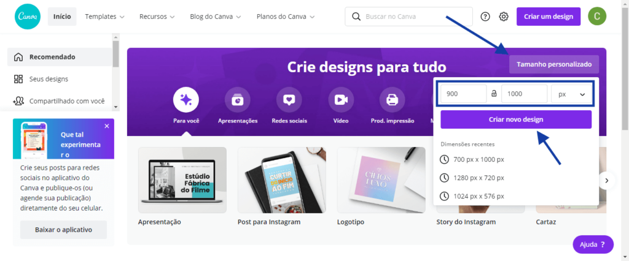Viewport: 629px width, 261px height.
Task: Click the grid icon beside Seus designs
Action: [x=18, y=79]
